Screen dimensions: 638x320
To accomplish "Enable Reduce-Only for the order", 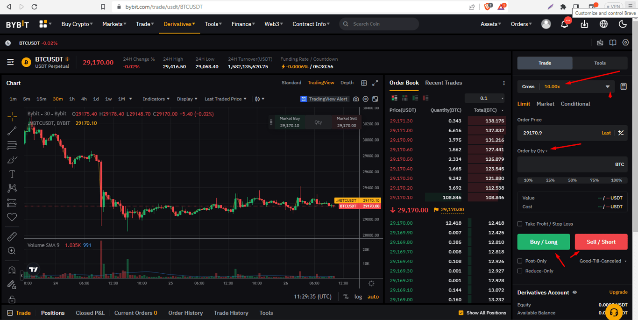I will click(520, 271).
